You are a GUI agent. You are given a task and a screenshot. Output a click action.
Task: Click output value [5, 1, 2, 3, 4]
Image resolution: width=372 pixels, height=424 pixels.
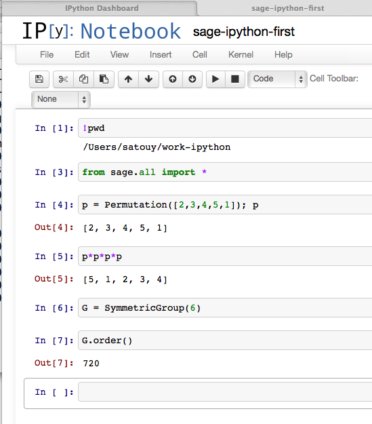click(125, 280)
